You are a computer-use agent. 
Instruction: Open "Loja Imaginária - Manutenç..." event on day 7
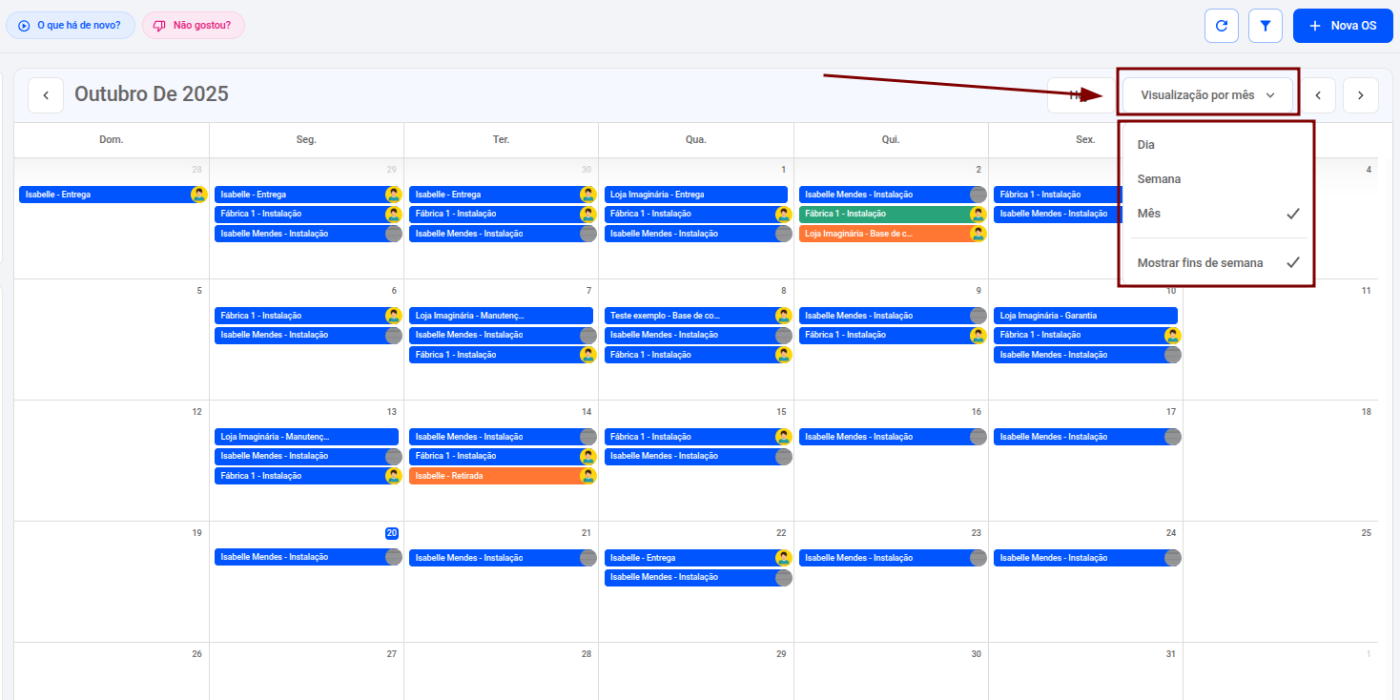point(501,316)
